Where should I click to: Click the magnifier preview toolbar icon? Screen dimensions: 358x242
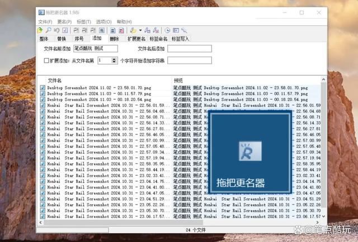point(49,30)
